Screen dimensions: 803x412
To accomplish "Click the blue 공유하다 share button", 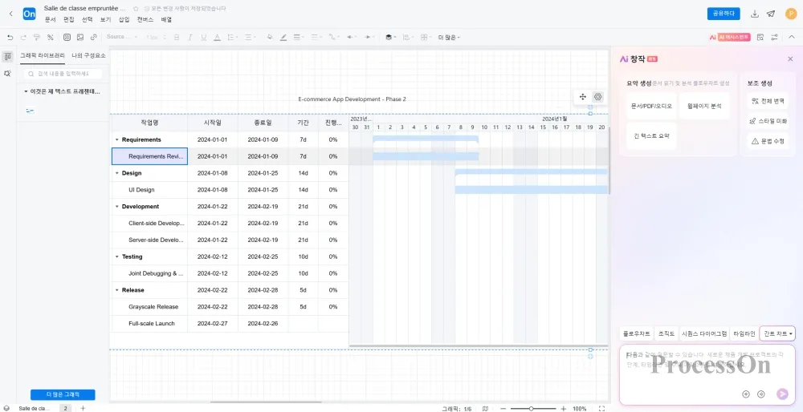I will [724, 14].
